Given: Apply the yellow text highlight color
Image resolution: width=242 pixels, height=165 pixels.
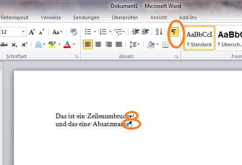Looking at the screenshot, I should coord(52,45).
